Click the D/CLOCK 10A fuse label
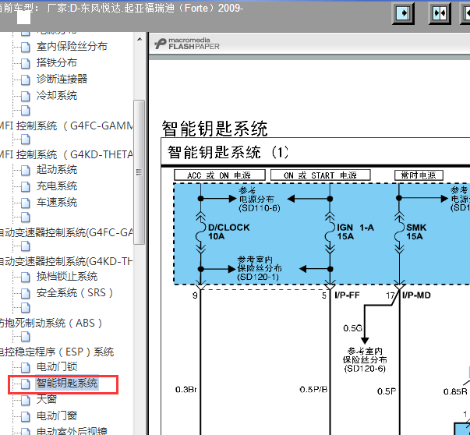 pos(228,232)
